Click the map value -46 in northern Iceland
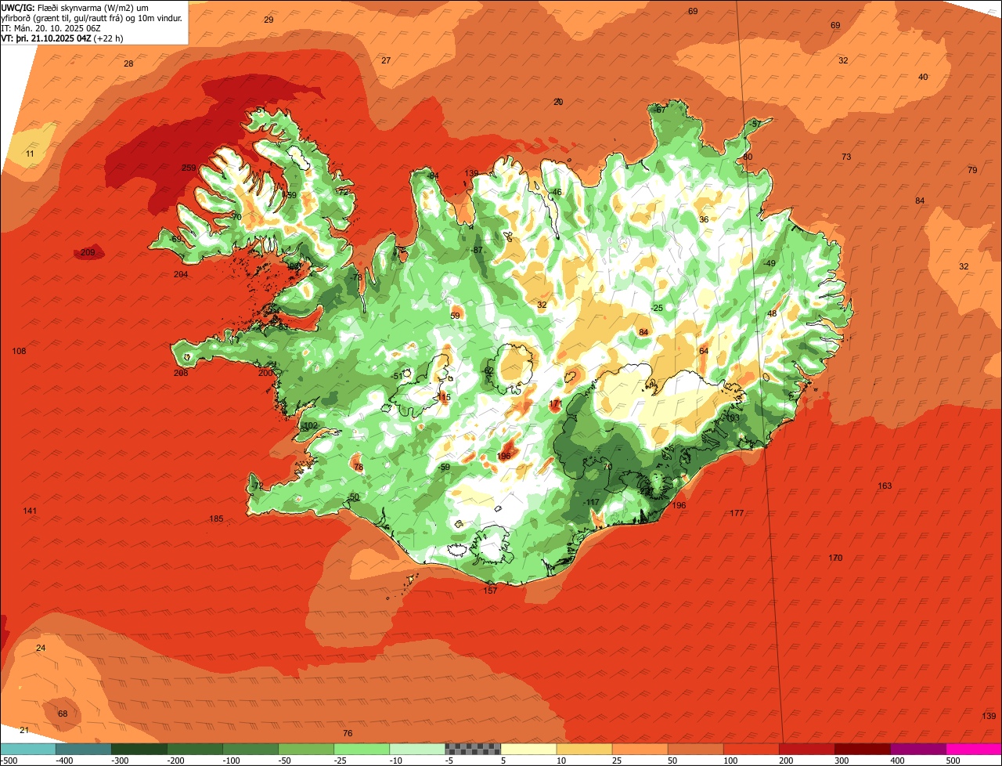Image resolution: width=1002 pixels, height=766 pixels. [x=556, y=192]
